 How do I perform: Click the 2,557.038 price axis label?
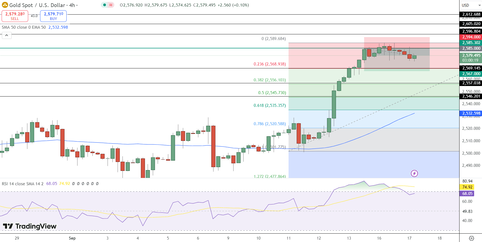tap(471, 83)
